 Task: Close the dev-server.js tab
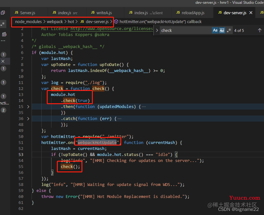251,13
